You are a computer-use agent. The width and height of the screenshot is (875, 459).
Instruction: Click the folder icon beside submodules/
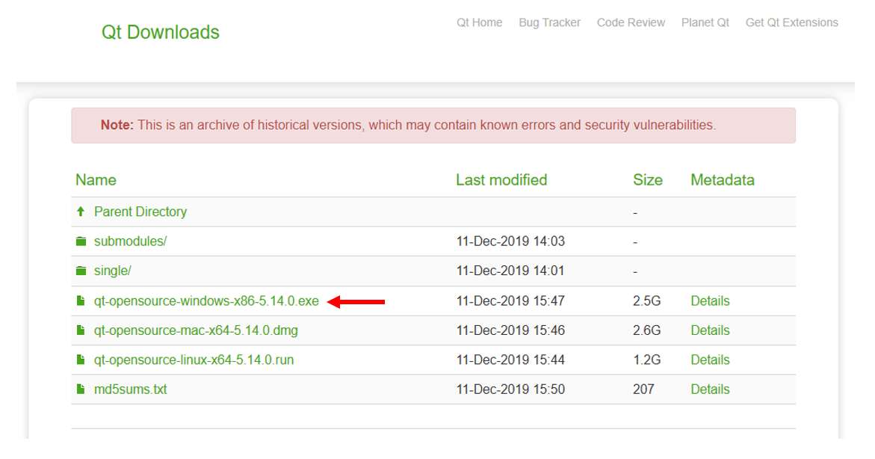[x=81, y=241]
